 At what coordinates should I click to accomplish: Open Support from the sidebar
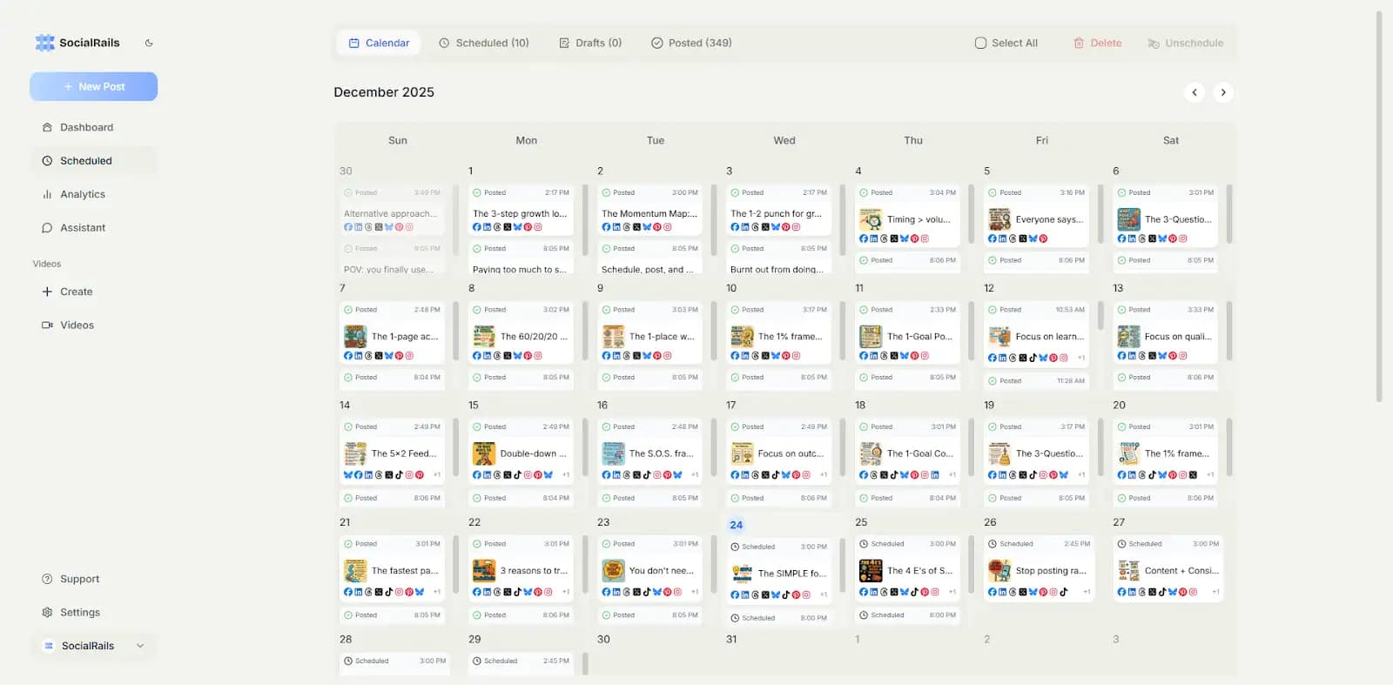(x=79, y=579)
